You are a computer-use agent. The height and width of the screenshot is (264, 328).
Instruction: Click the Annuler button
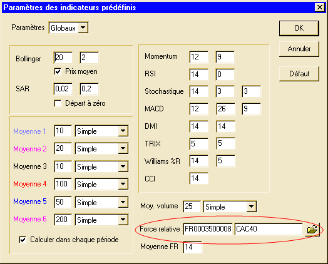pos(299,49)
